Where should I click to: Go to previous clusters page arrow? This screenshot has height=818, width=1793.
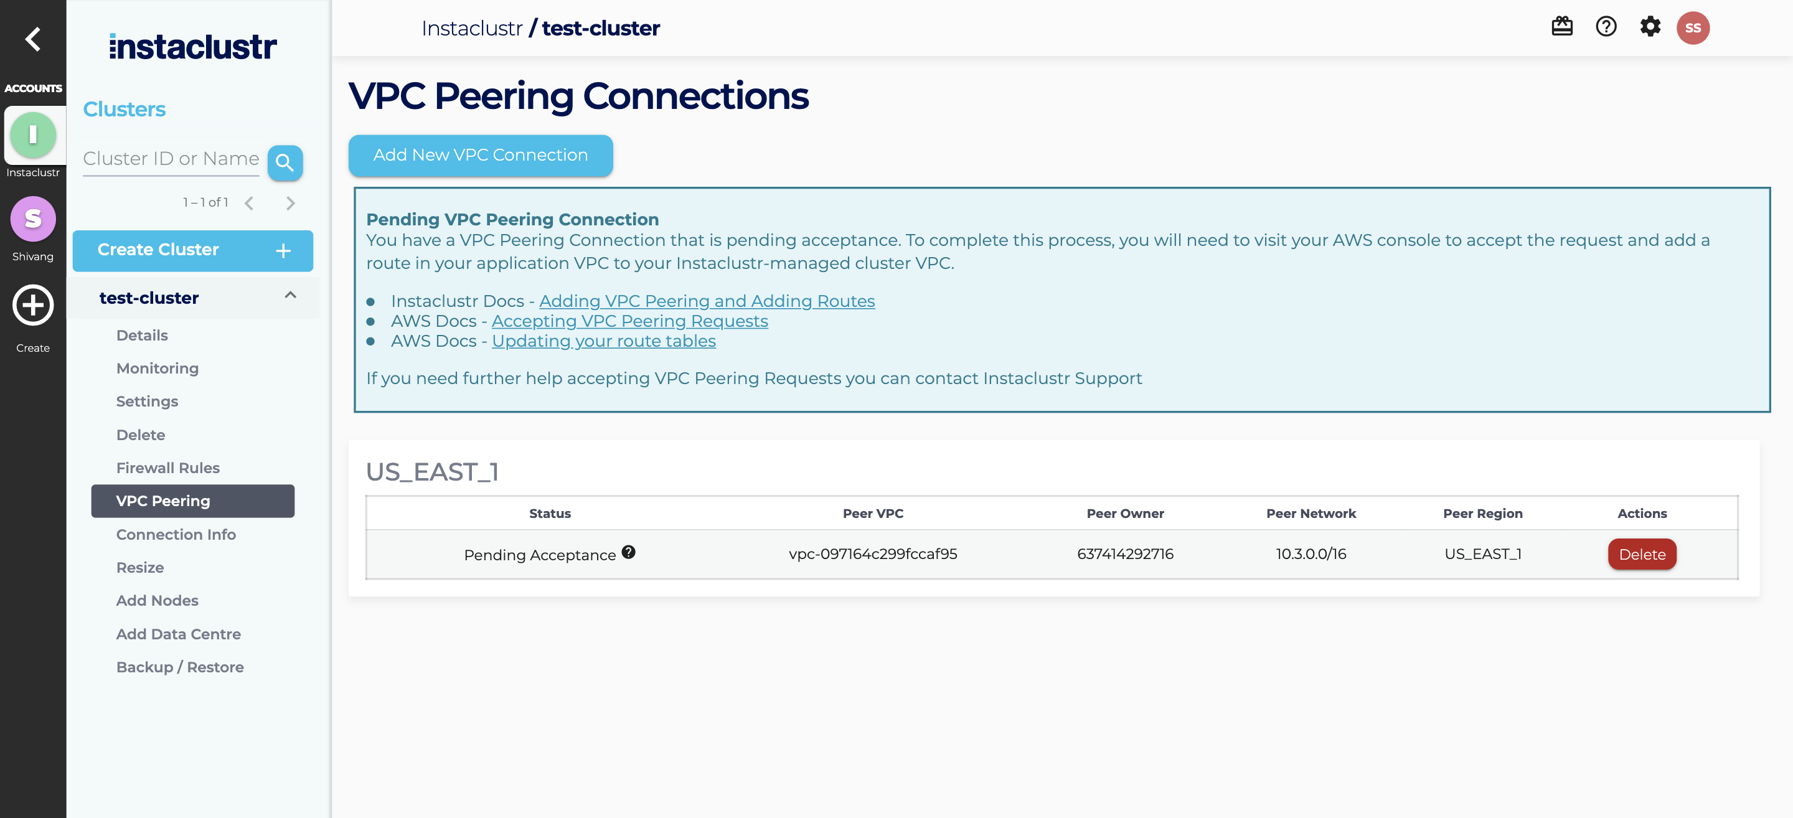(249, 204)
